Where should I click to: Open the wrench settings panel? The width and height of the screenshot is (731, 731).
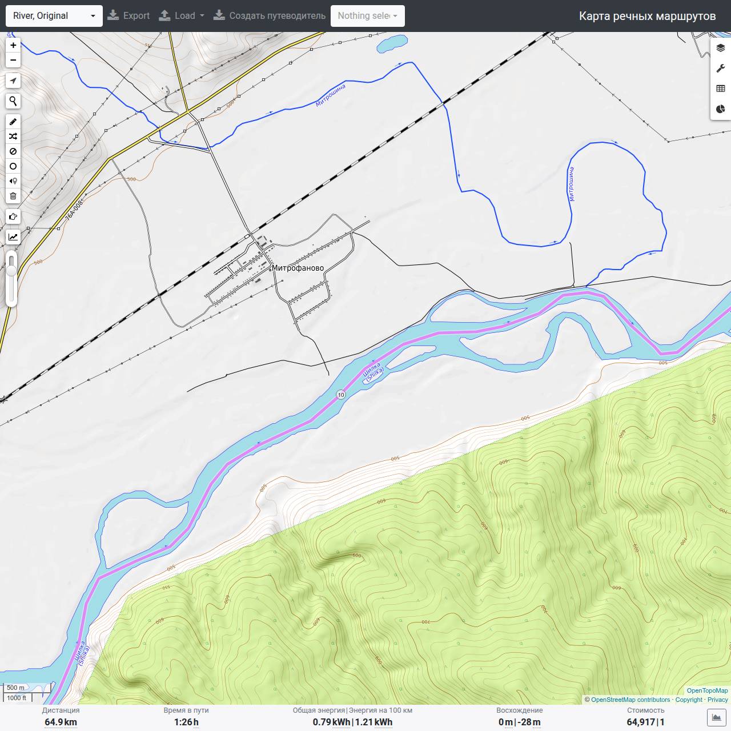tap(721, 69)
